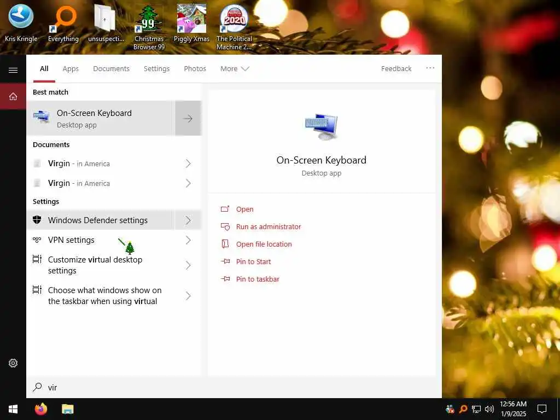The width and height of the screenshot is (560, 420).
Task: Open VPN settings result
Action: tap(101, 240)
